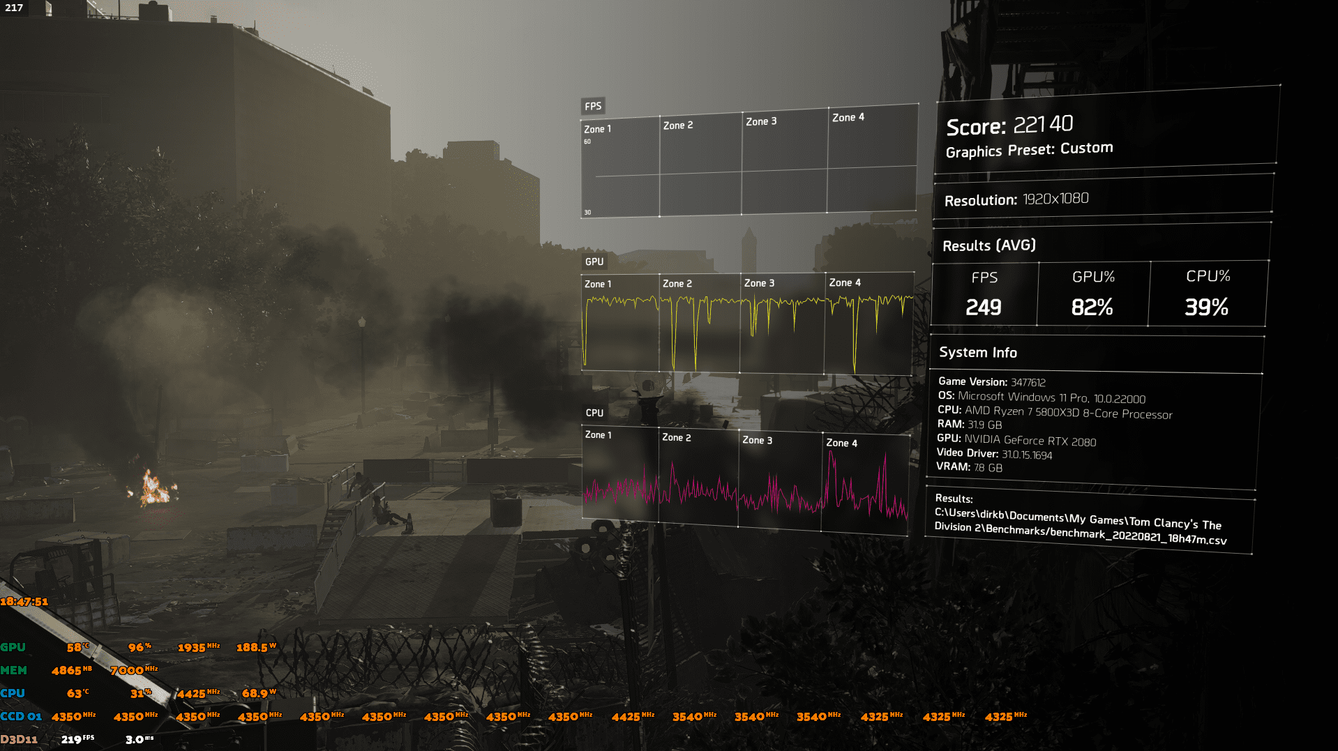Click the GPU clock reading 1935 MHz
This screenshot has width=1338, height=751.
(198, 647)
